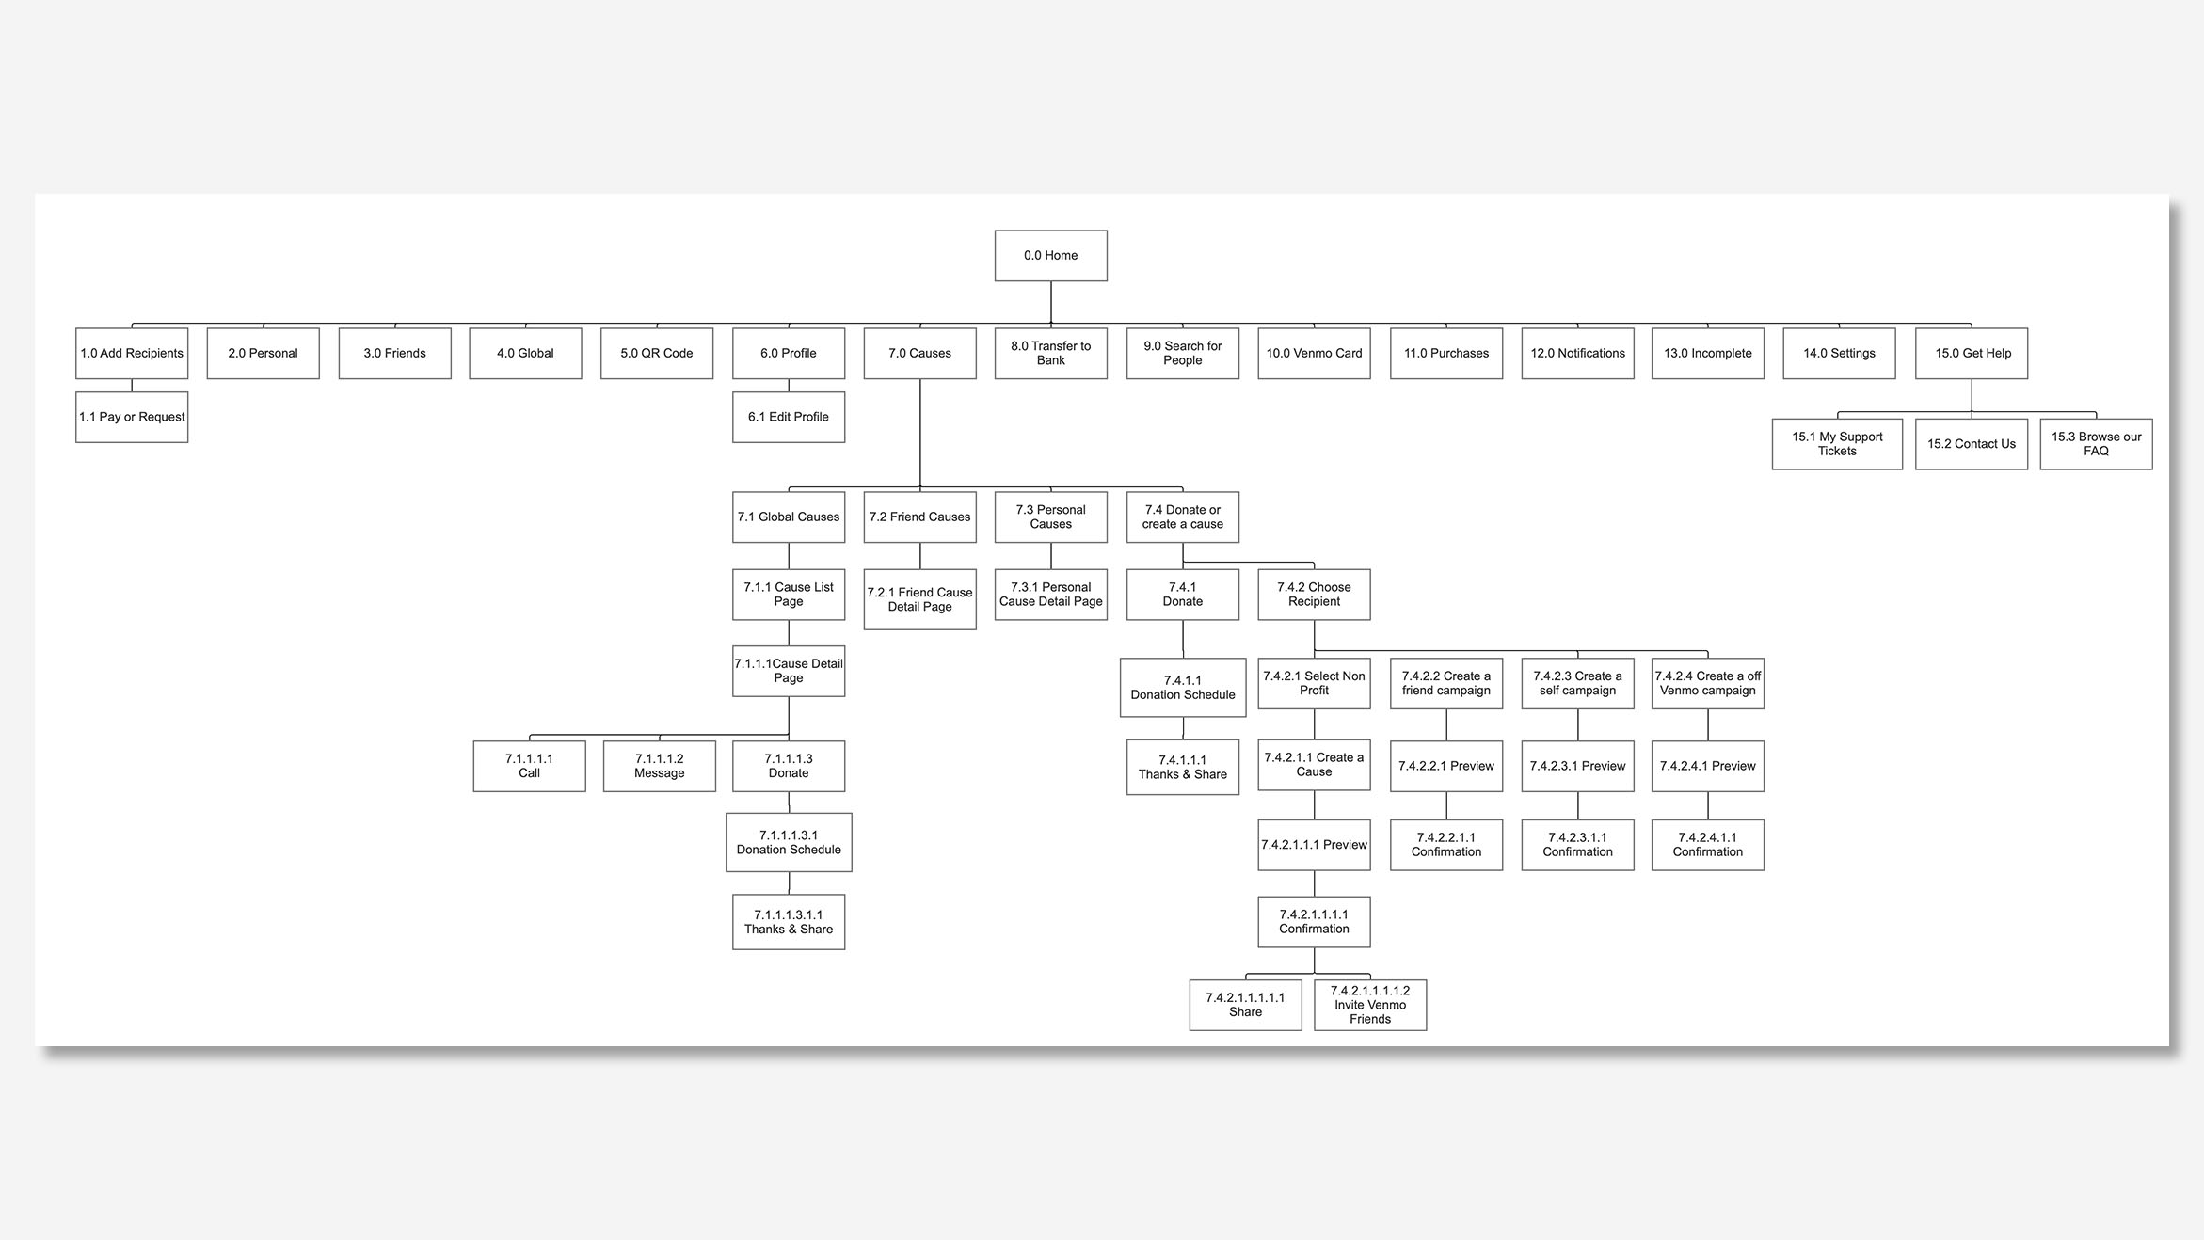
Task: Click the 15.2 Contact Us button
Action: pyautogui.click(x=1972, y=444)
